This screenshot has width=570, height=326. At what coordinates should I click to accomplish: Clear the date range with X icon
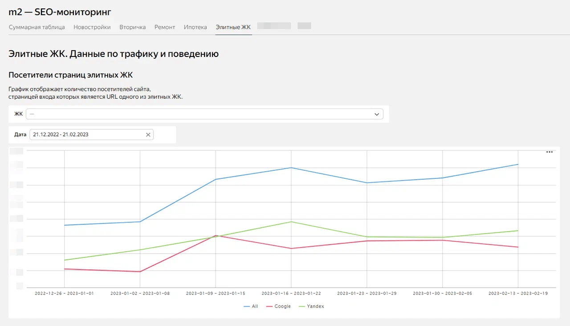[148, 135]
